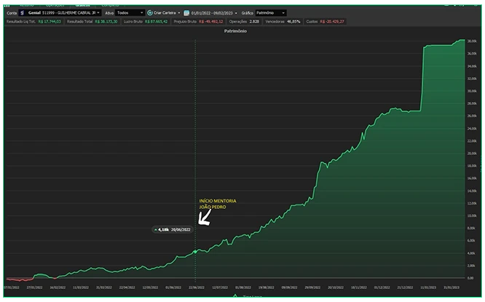Click the Custos value R$ -20.429,27
Viewport: 485px width, 302px height.
(x=332, y=22)
